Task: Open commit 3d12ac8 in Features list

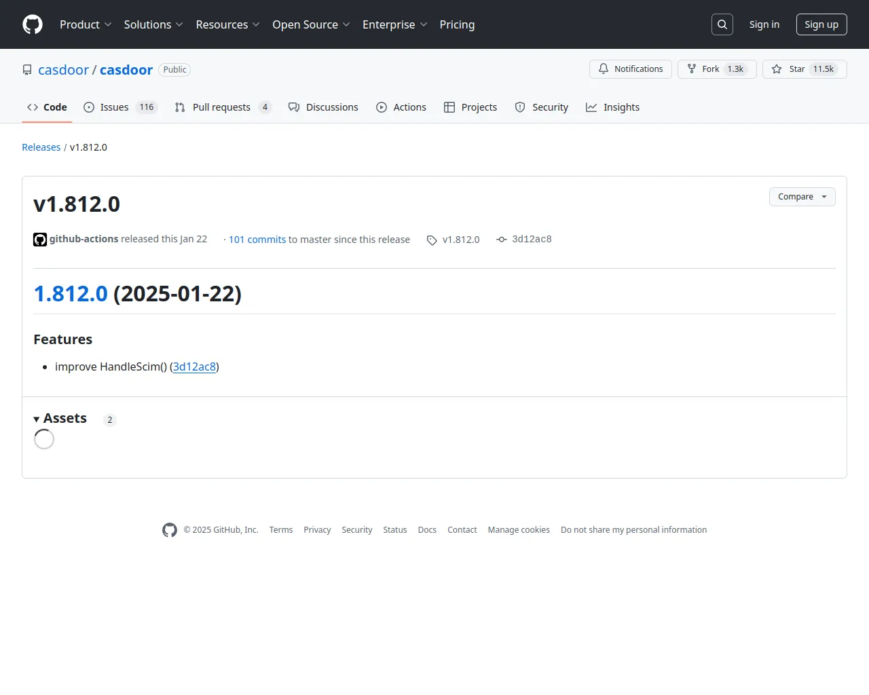Action: 194,367
